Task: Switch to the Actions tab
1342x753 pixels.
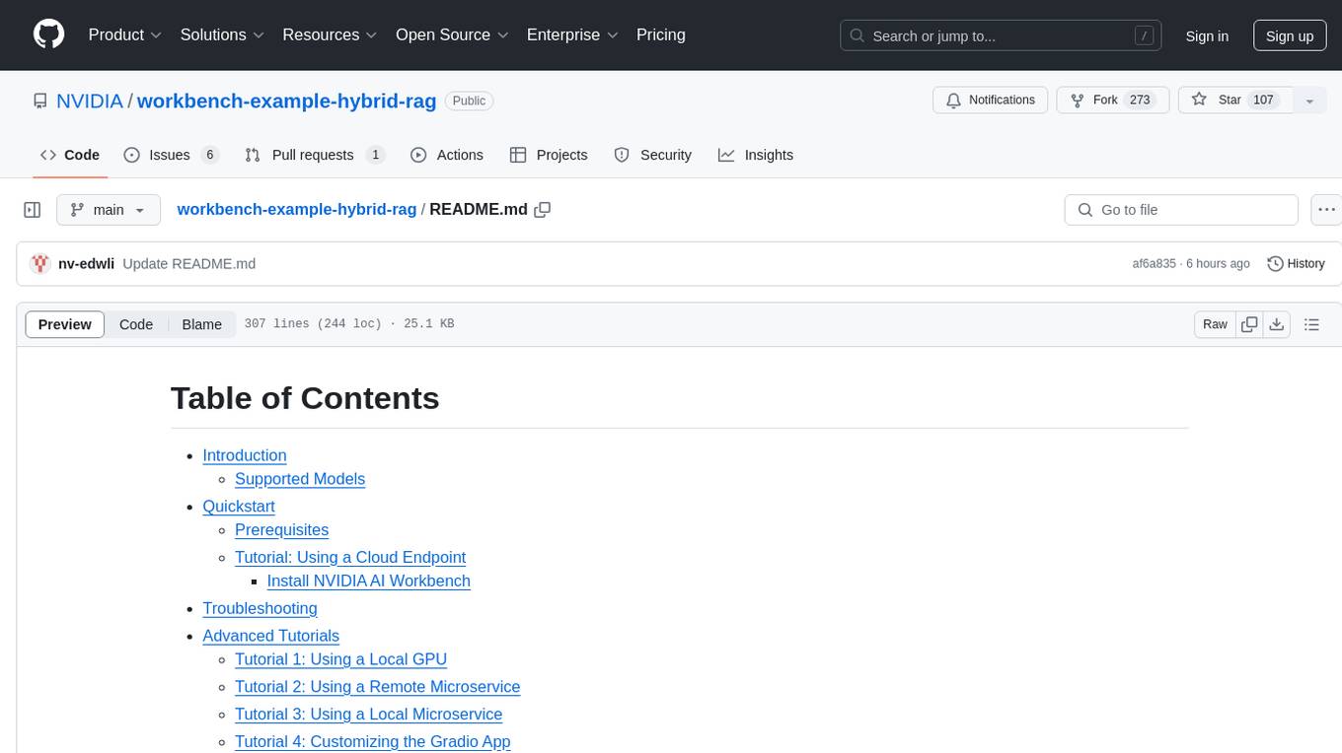Action: tap(447, 155)
